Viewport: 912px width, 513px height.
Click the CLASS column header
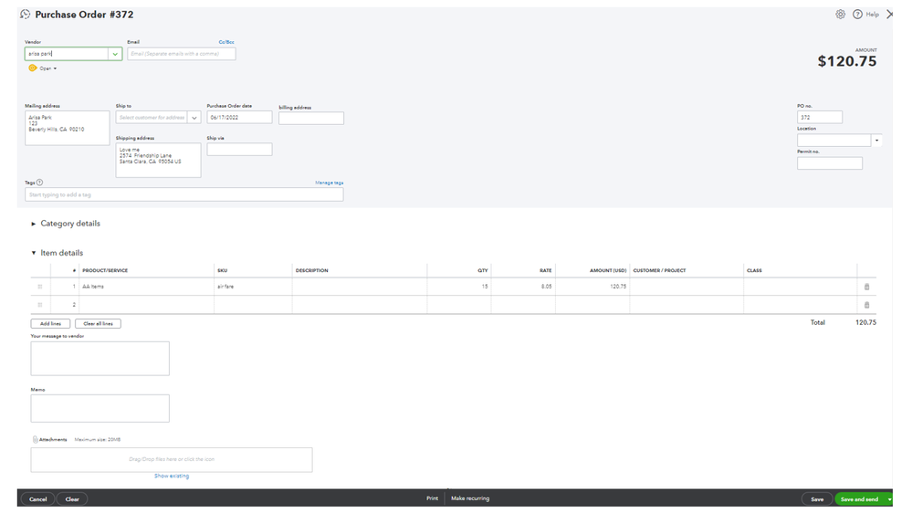[x=754, y=270]
